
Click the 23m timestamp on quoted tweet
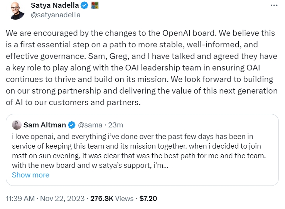(116, 125)
